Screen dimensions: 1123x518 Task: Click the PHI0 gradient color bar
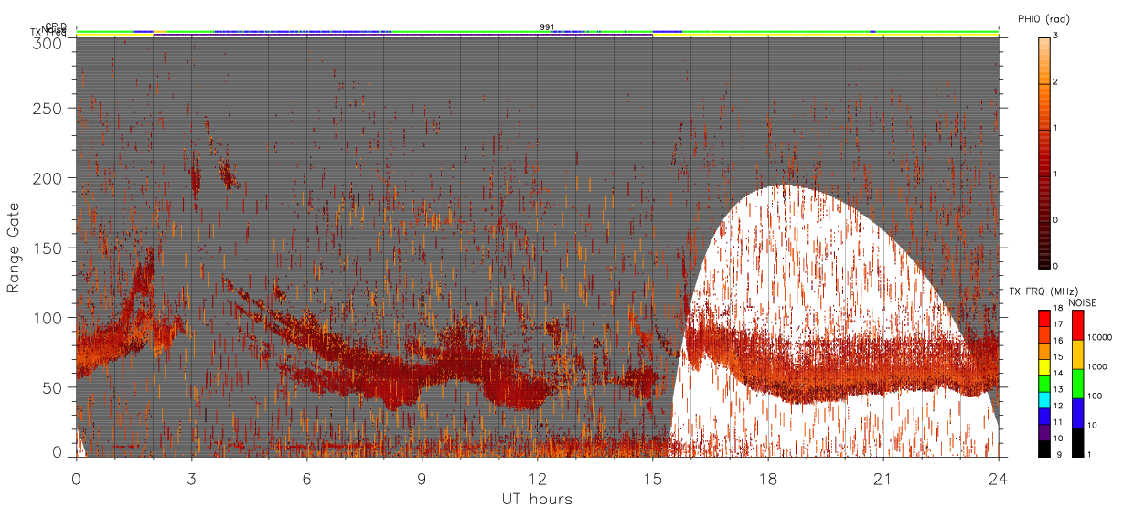(x=1044, y=152)
